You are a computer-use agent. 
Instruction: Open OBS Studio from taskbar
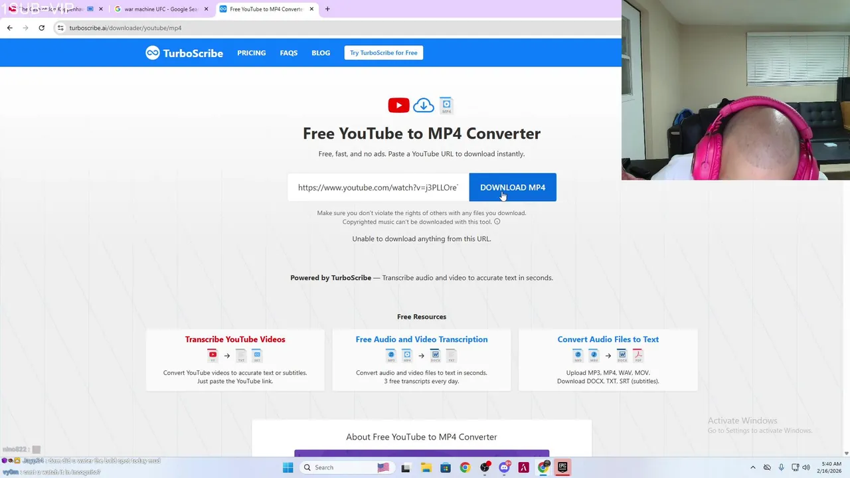pos(485,467)
